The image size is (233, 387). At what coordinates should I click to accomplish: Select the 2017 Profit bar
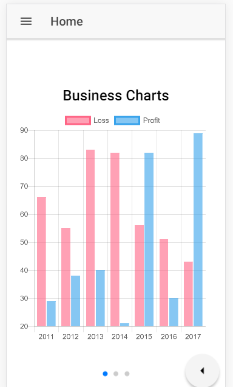198,230
